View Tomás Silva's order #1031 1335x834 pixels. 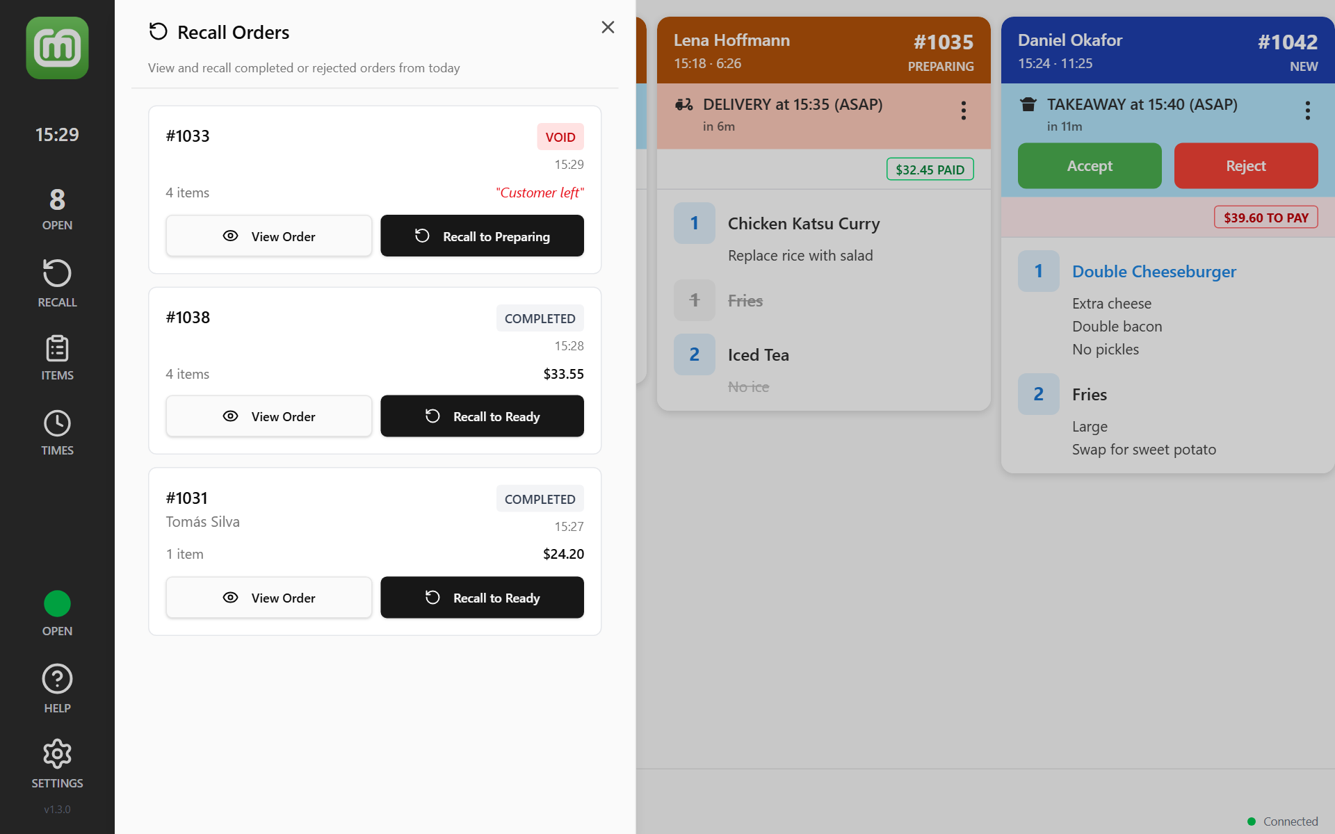(269, 598)
